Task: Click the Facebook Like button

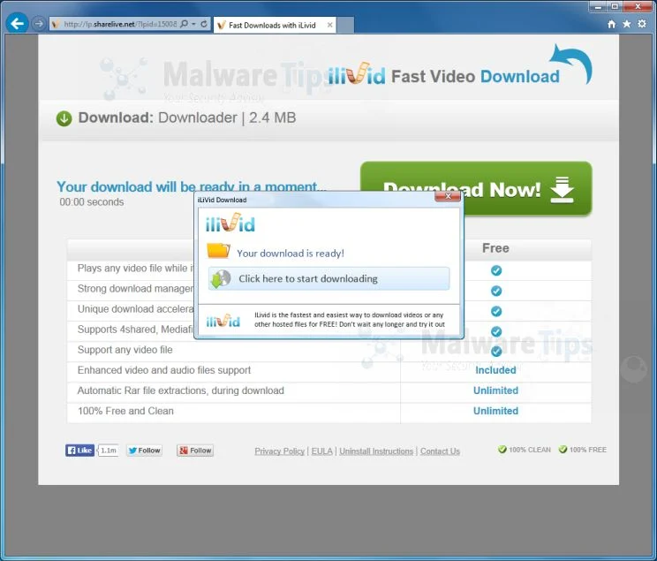Action: tap(79, 451)
